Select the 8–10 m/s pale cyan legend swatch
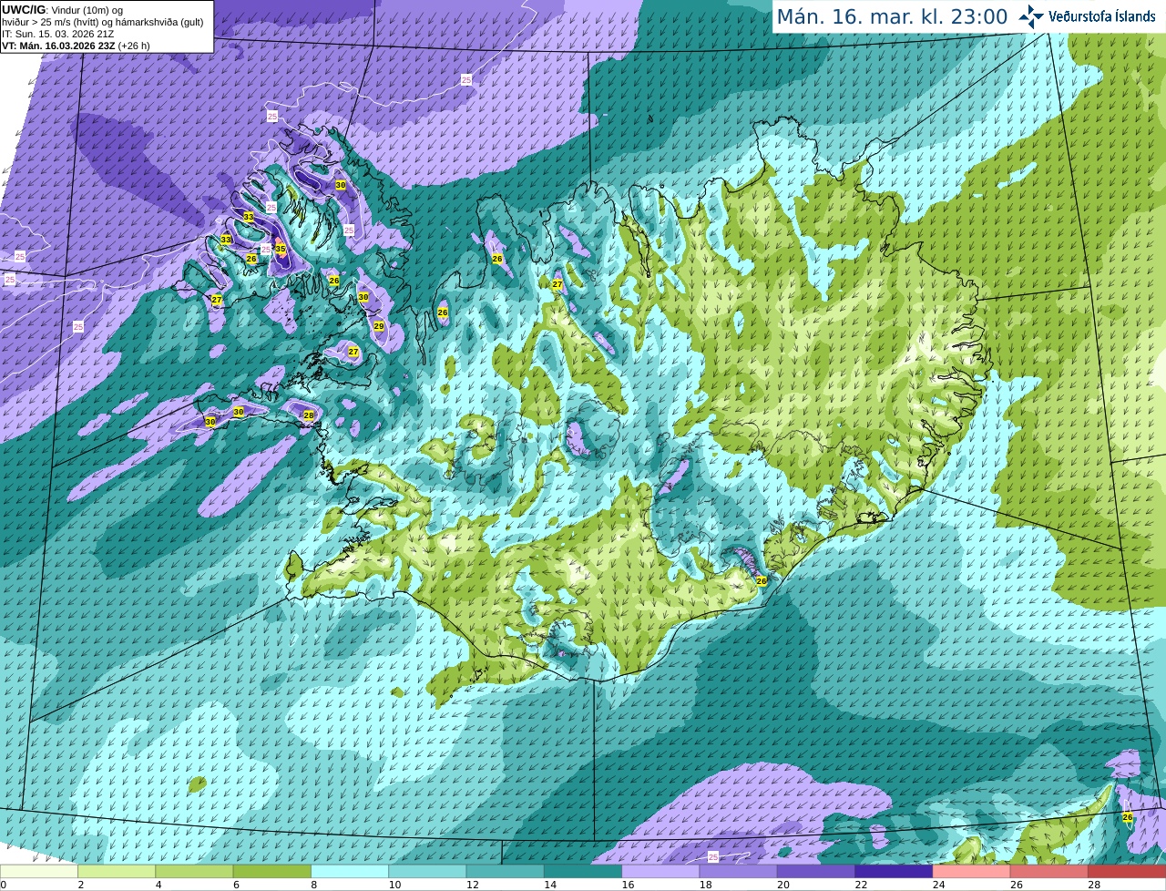 350,872
